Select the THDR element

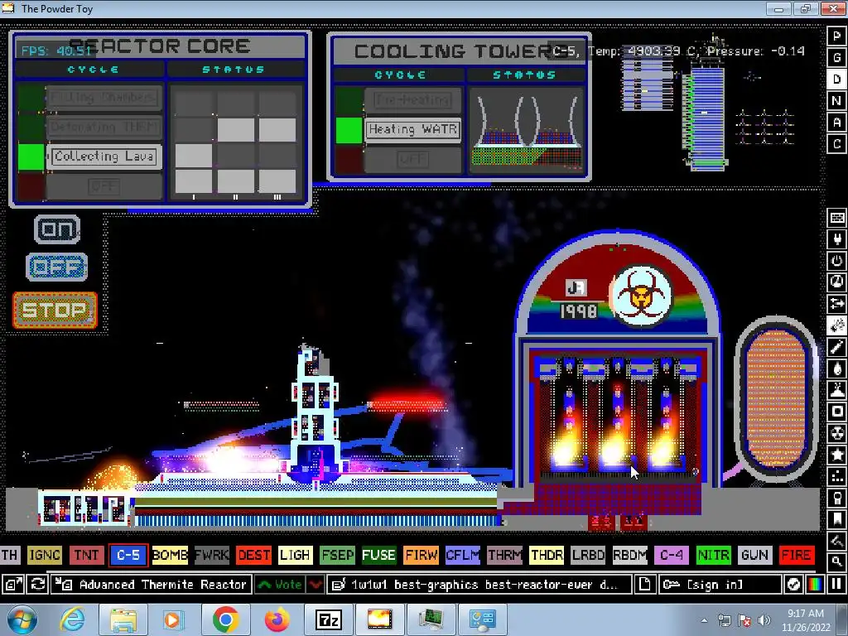coord(547,556)
